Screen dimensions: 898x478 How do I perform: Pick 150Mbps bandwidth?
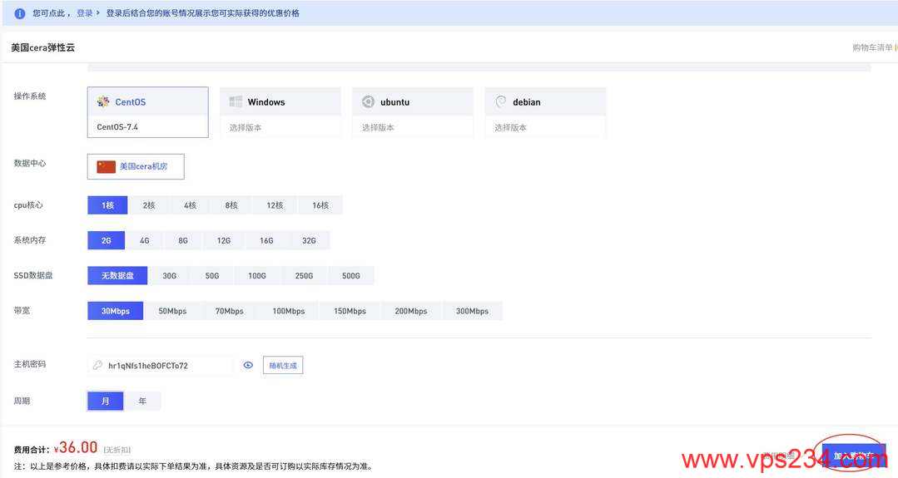350,311
